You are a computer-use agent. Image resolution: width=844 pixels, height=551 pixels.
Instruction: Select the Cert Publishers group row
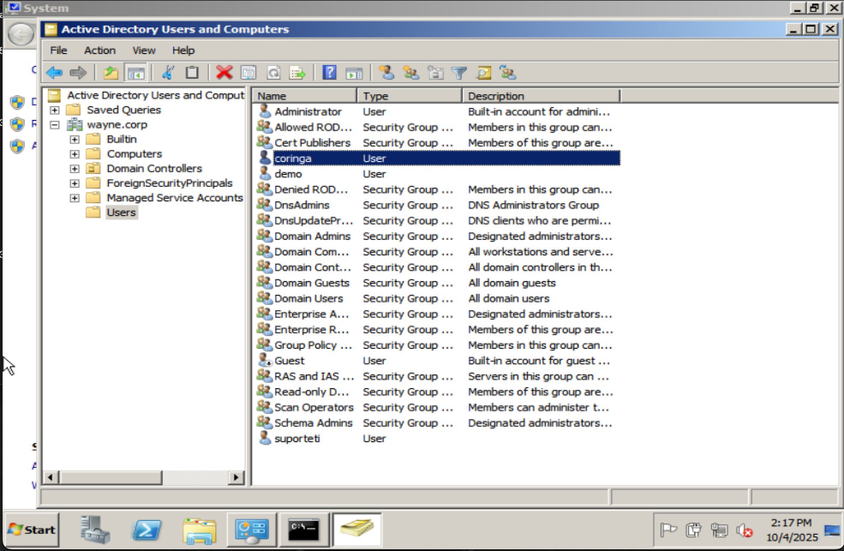click(x=438, y=143)
